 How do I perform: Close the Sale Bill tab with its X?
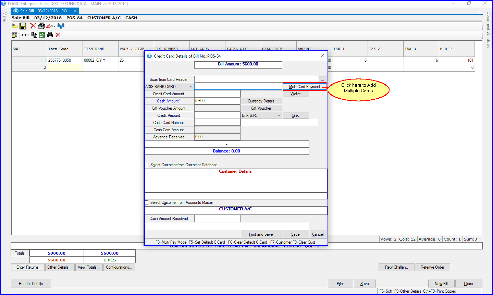click(x=76, y=11)
